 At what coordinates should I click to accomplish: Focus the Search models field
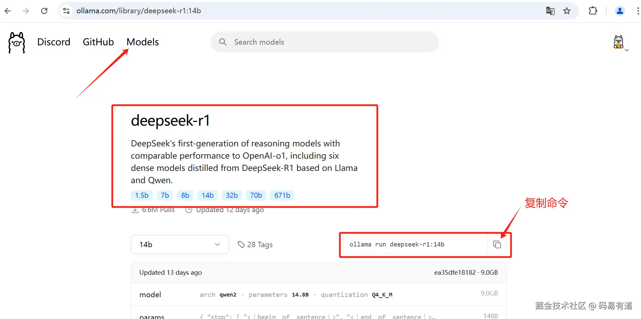pyautogui.click(x=325, y=42)
